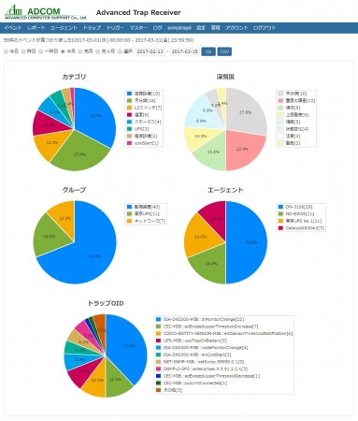Viewport: 358px width, 421px height.
Task: Click the 32.8% blue slice in カテゴリ pie
Action: [96, 115]
